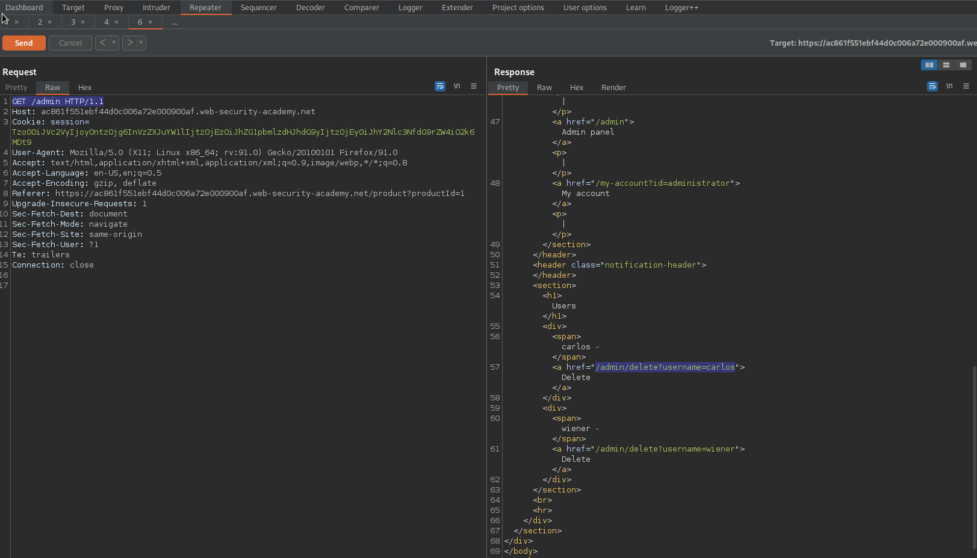The height and width of the screenshot is (558, 977).
Task: Close the first Repeater tab
Action: [x=16, y=22]
